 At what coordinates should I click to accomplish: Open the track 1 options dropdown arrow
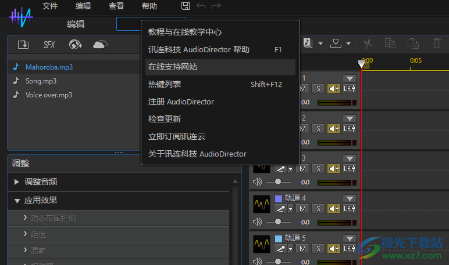(x=350, y=78)
